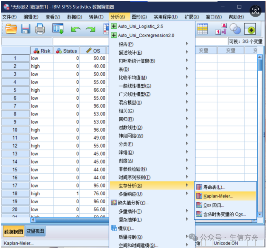Click the overlapping circles sets icon
Screen dimensions: 267x248
tap(235, 29)
